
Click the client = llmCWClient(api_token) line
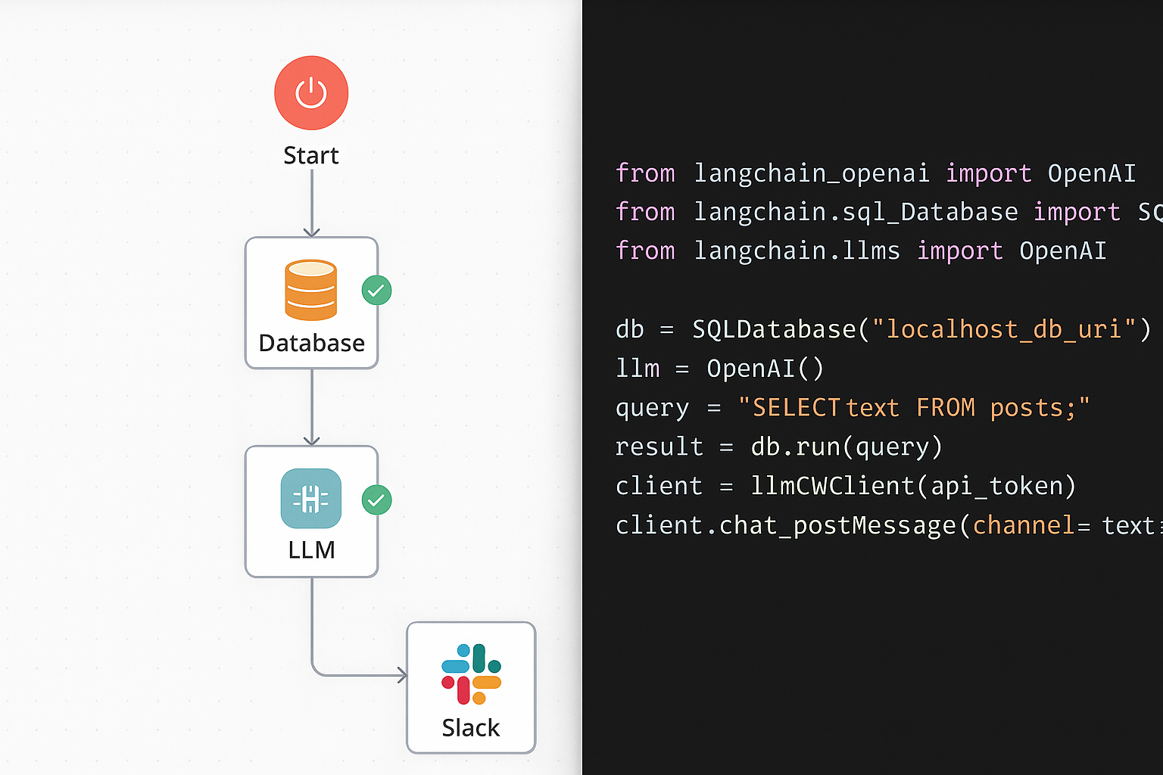[x=846, y=486]
